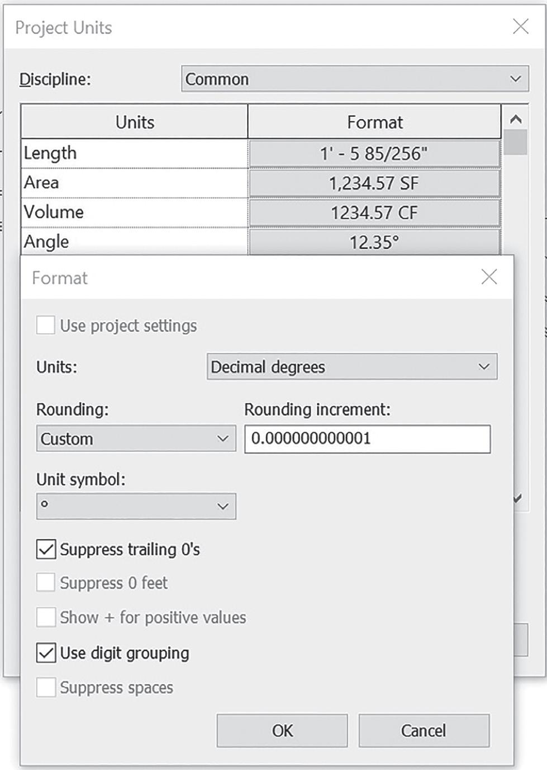
Task: Expand the Rounding Custom dropdown
Action: pos(136,438)
